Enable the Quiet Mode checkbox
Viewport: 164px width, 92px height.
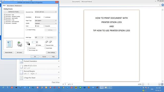45,48
